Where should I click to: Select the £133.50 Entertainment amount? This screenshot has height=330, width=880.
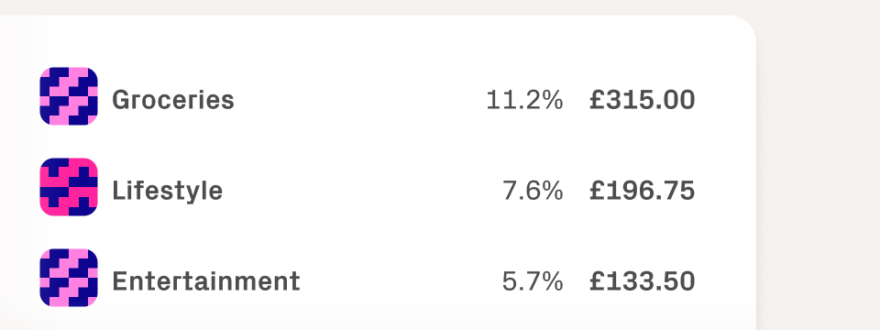pos(642,281)
